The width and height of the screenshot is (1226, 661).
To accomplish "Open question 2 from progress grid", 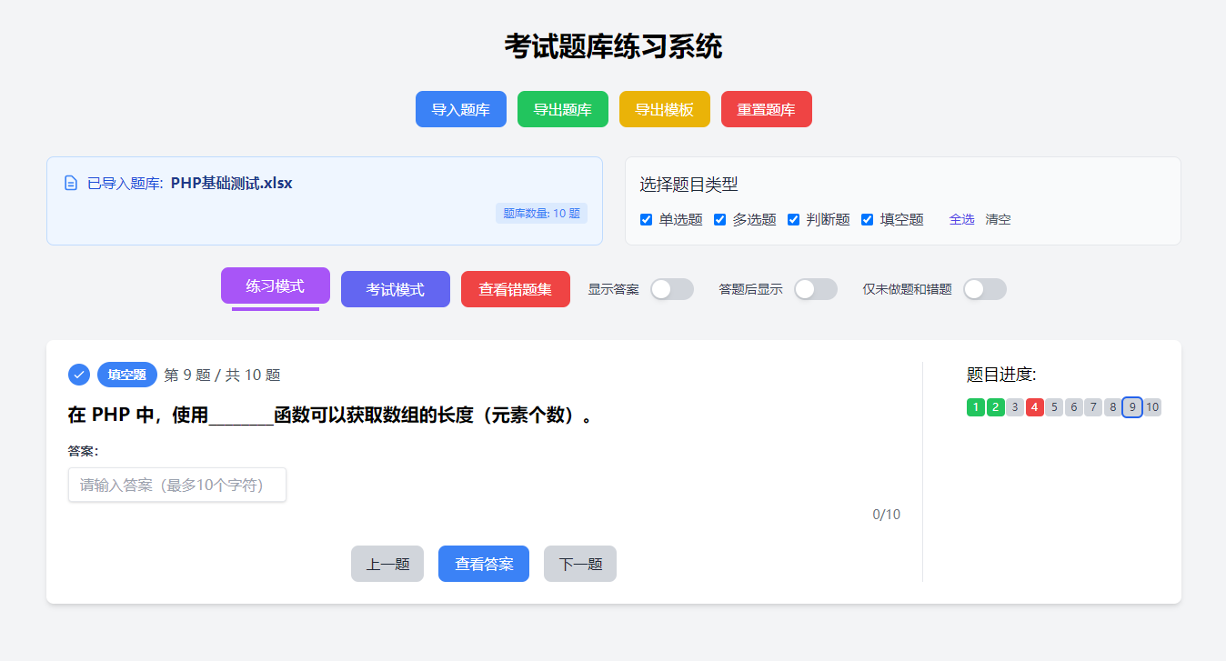I will (x=996, y=407).
